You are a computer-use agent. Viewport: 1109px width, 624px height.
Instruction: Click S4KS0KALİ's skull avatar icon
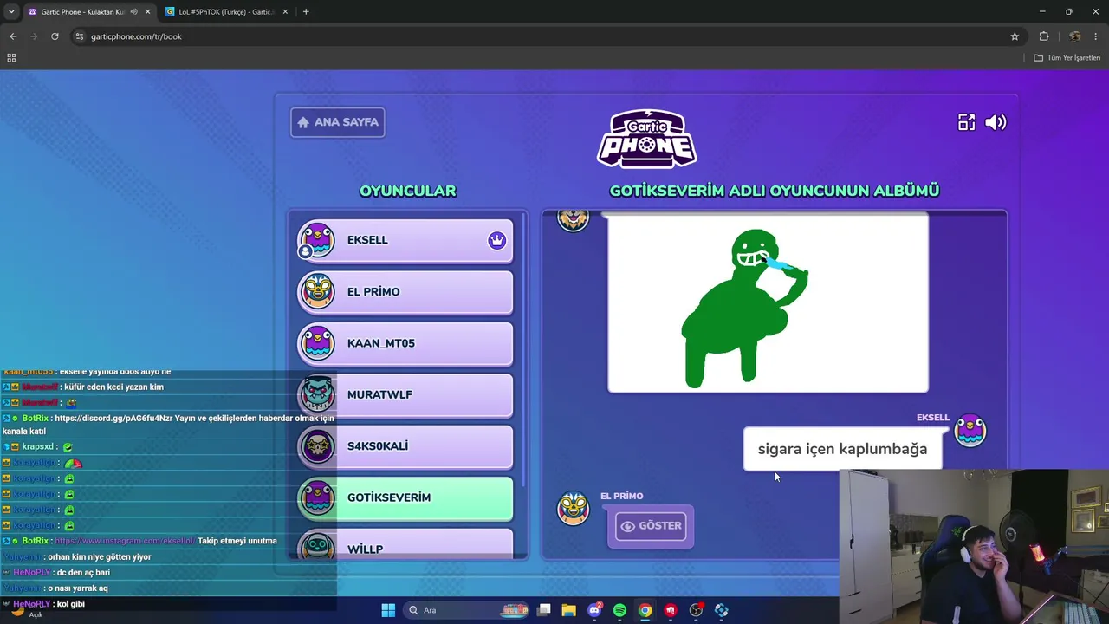317,446
